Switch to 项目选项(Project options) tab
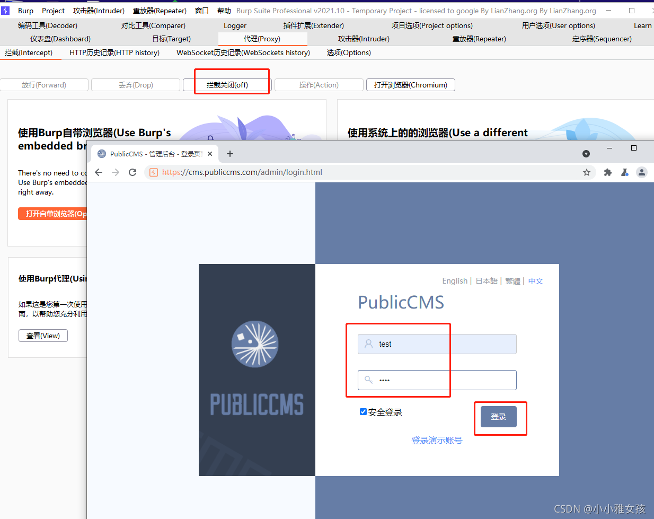The image size is (654, 519). (432, 25)
